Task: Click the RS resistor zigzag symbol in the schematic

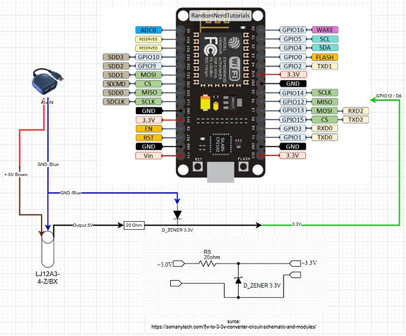Action: (207, 263)
